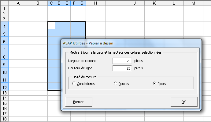
Task: Select column L header
Action: click(174, 3)
